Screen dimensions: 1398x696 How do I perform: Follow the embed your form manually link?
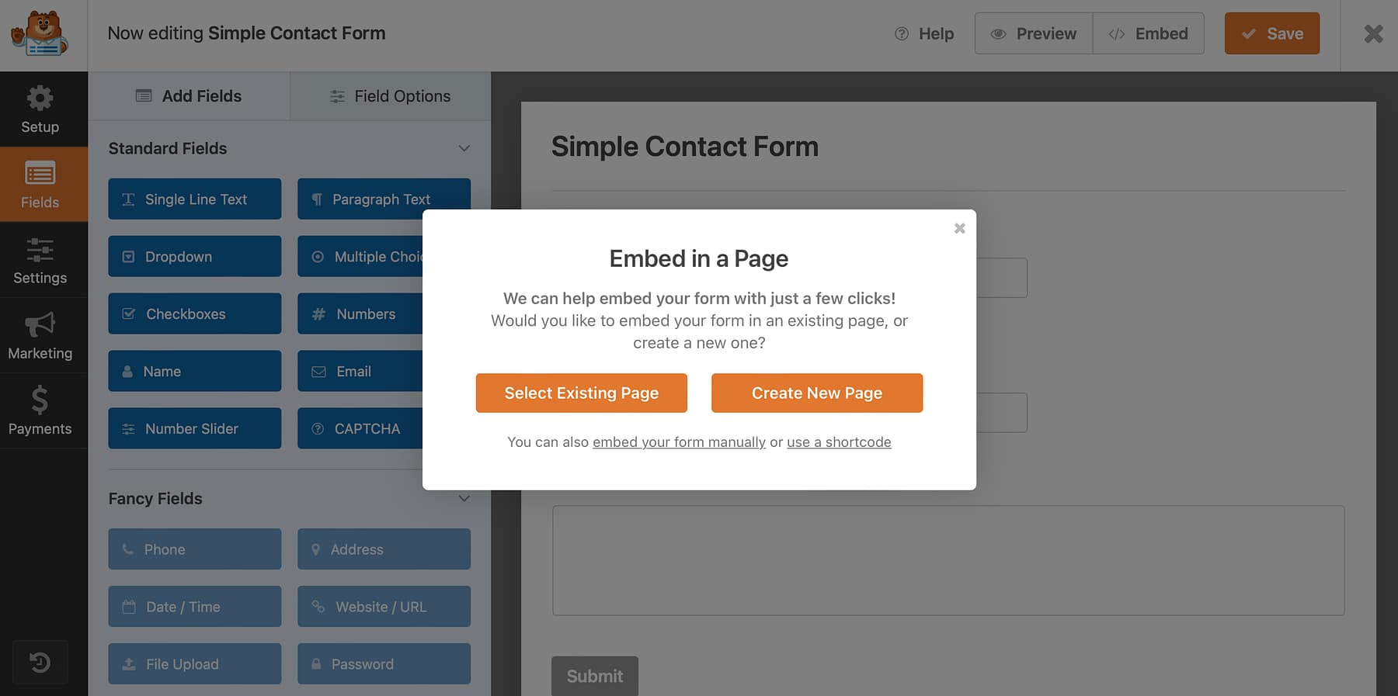pyautogui.click(x=679, y=442)
